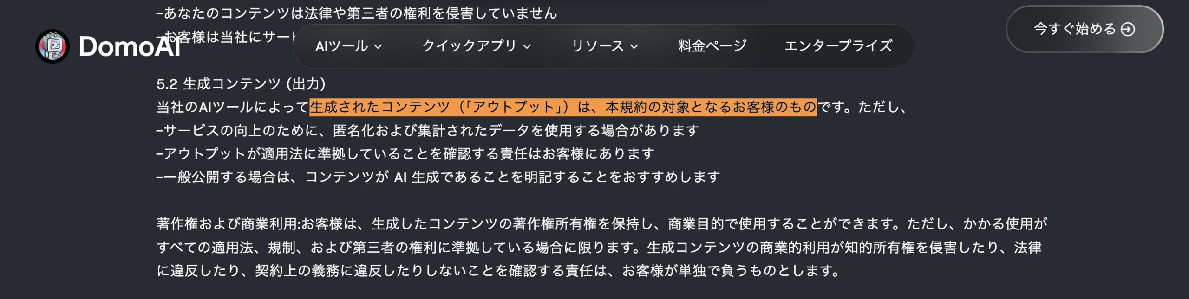The image size is (1189, 299).
Task: Click the 著作権および商業利用 paragraph start
Action: point(228,224)
